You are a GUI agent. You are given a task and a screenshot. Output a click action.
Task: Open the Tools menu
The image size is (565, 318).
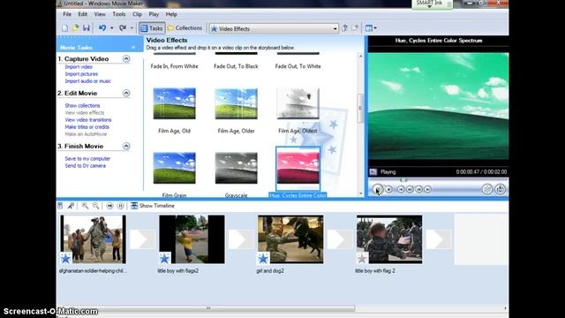tap(119, 14)
